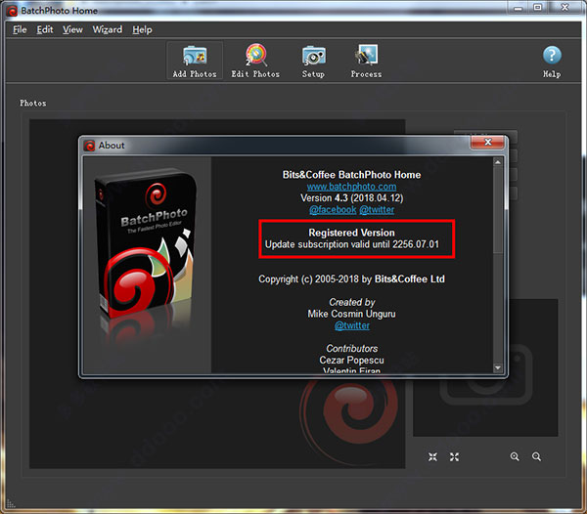
Task: Minimize the BatchPhoto Home window
Action: pos(518,8)
